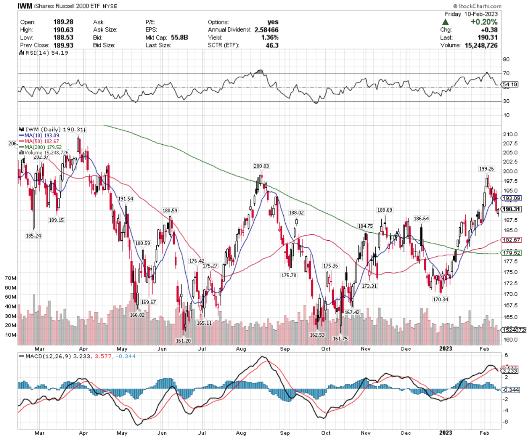Viewport: 532px width, 438px height.
Task: Click the 188.69 November high label
Action: coord(385,210)
